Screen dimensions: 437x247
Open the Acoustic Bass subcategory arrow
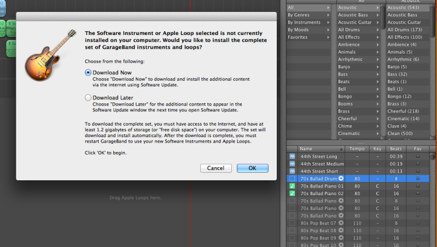pyautogui.click(x=378, y=15)
